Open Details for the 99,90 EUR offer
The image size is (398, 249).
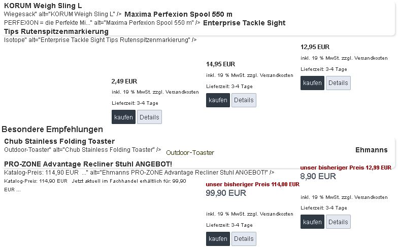tap(244, 239)
